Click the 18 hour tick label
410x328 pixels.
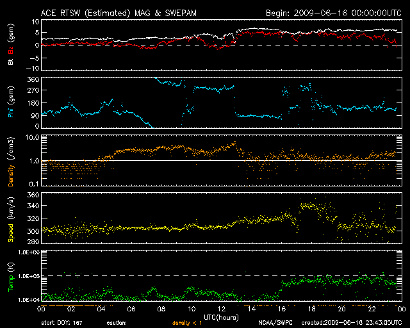coord(310,309)
